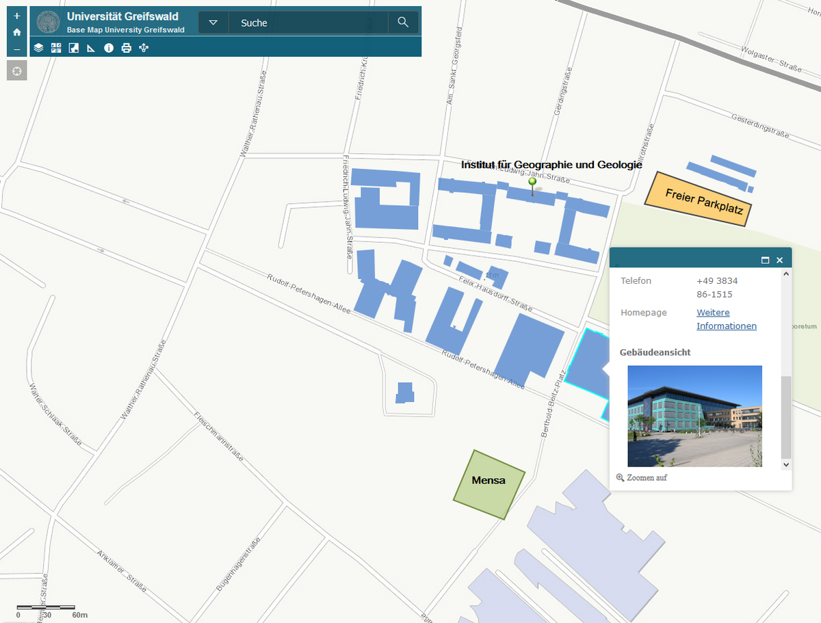Screen dimensions: 821x623
Task: Click the building photo in popup
Action: tap(694, 416)
